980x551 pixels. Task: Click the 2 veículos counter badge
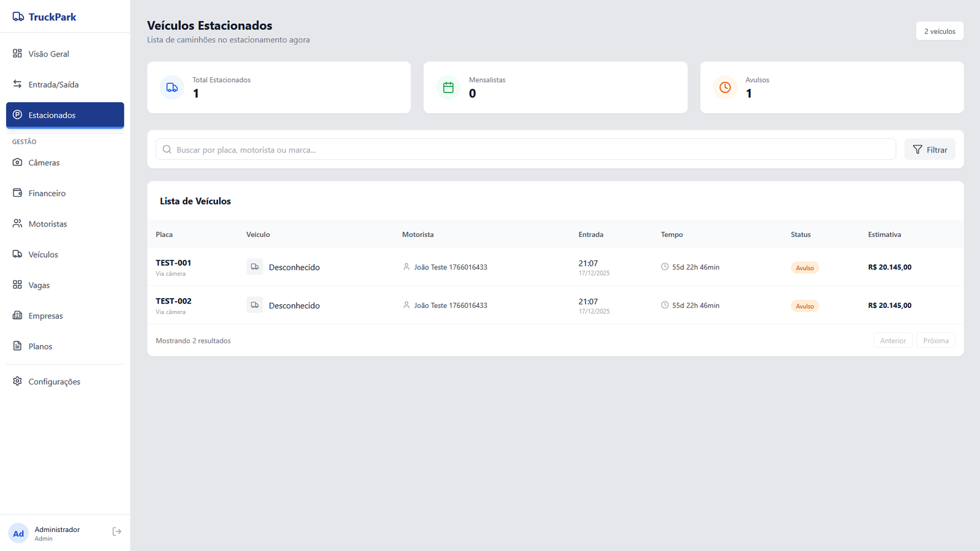point(939,31)
